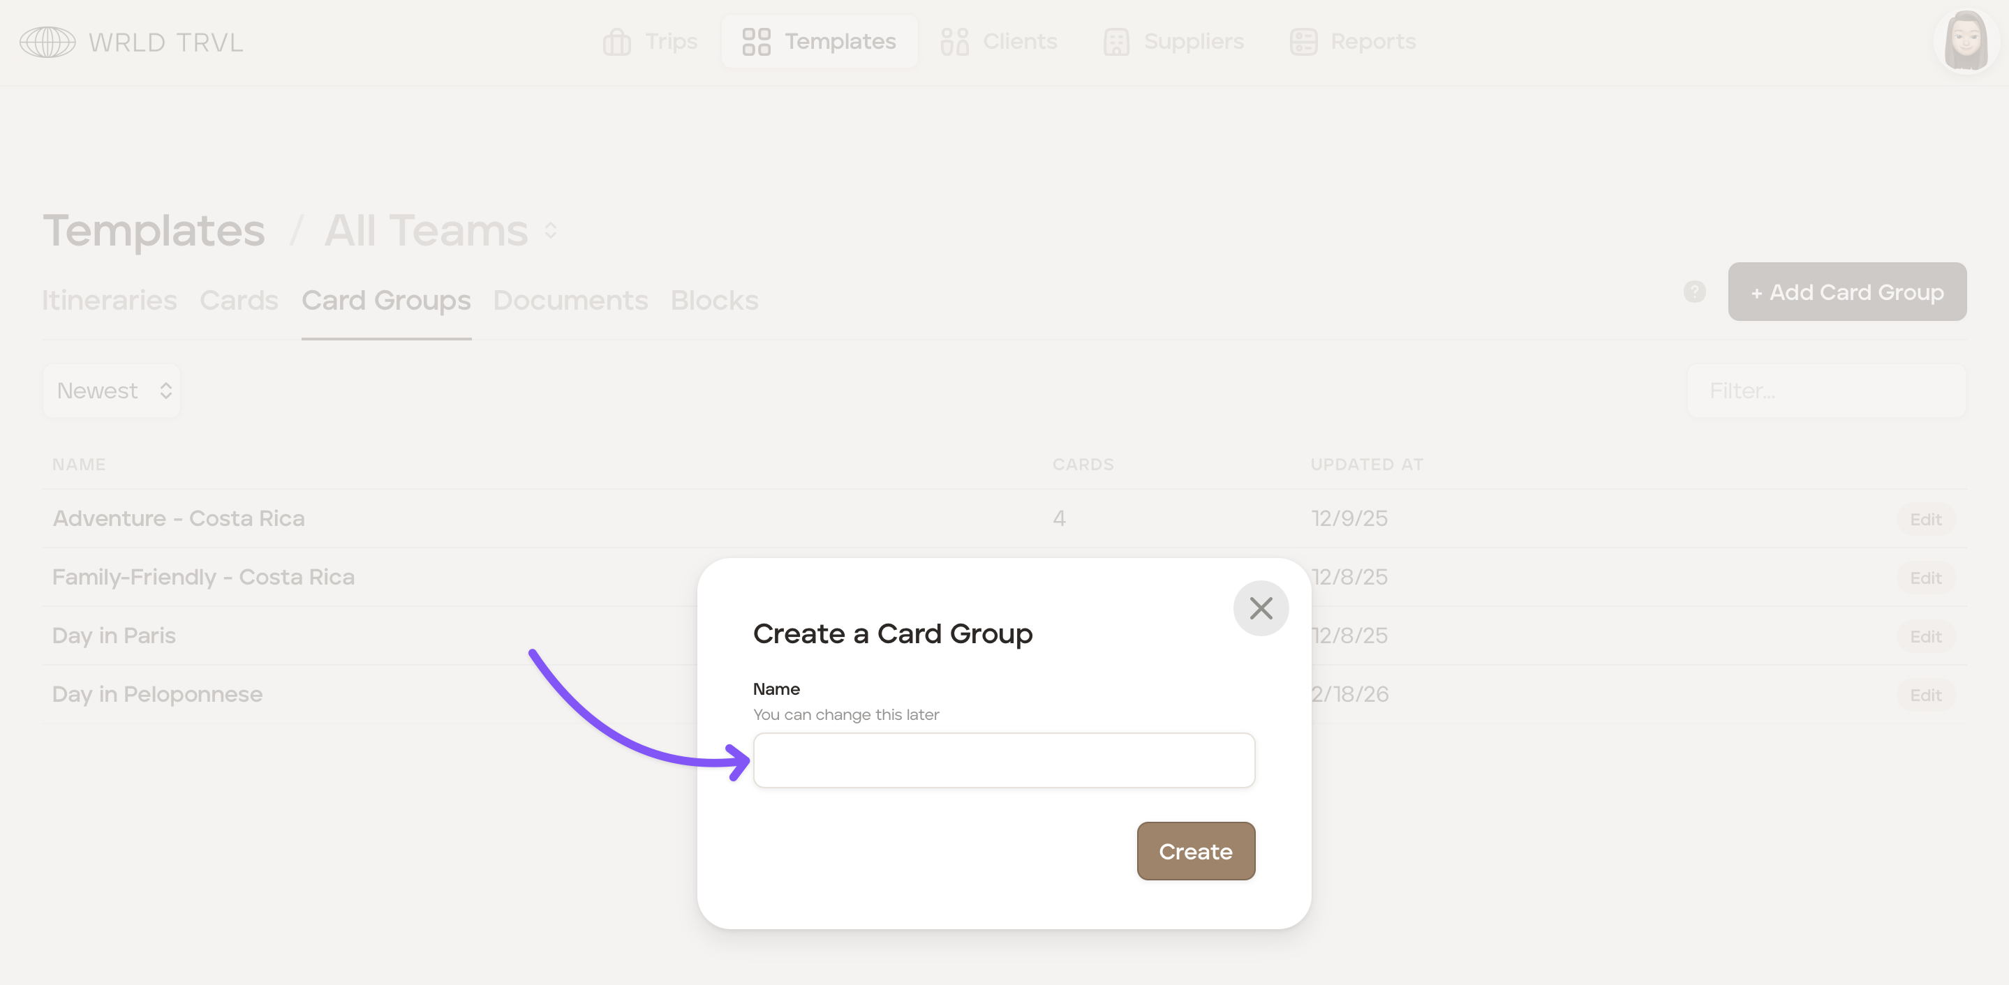The width and height of the screenshot is (2009, 985).
Task: Click the Add Card Group button
Action: [1846, 292]
